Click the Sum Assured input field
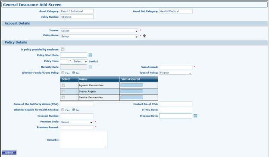 coord(176,67)
